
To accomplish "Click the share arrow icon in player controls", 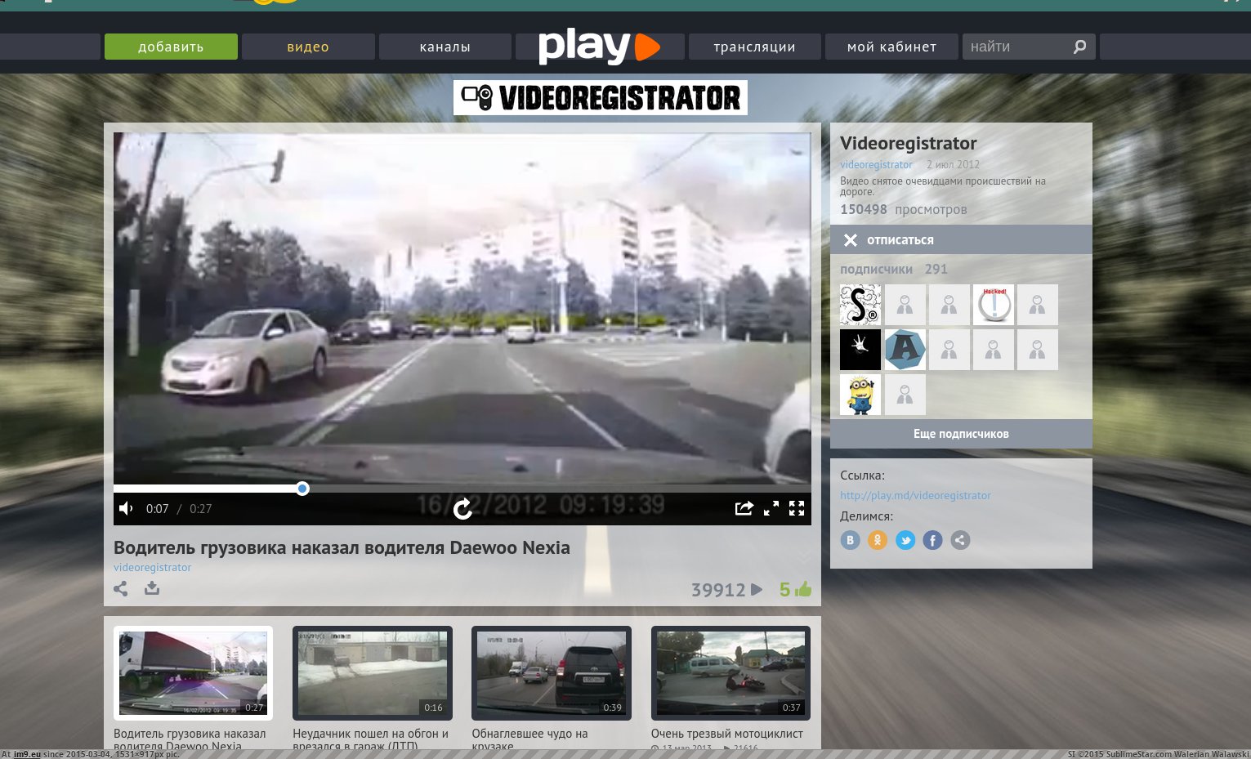I will pyautogui.click(x=744, y=509).
